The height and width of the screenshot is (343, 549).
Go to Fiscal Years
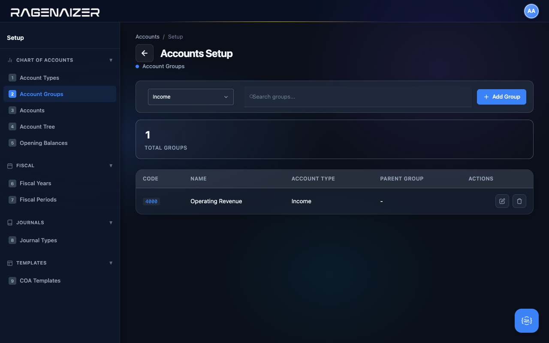tap(60, 183)
